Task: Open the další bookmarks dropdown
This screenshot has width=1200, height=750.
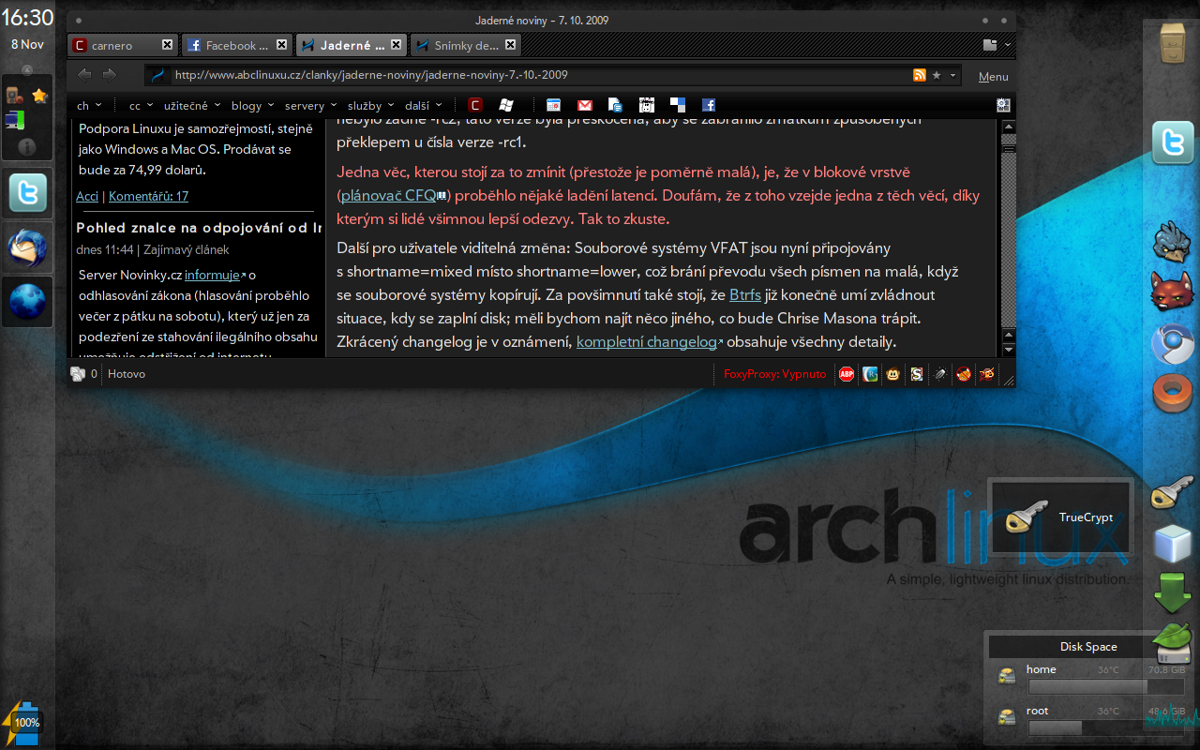Action: point(423,106)
